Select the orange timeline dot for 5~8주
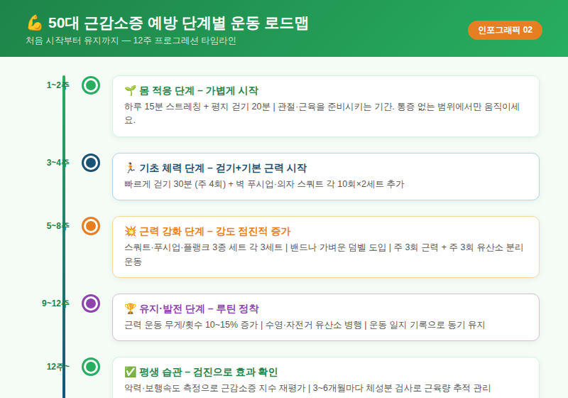 pyautogui.click(x=91, y=226)
